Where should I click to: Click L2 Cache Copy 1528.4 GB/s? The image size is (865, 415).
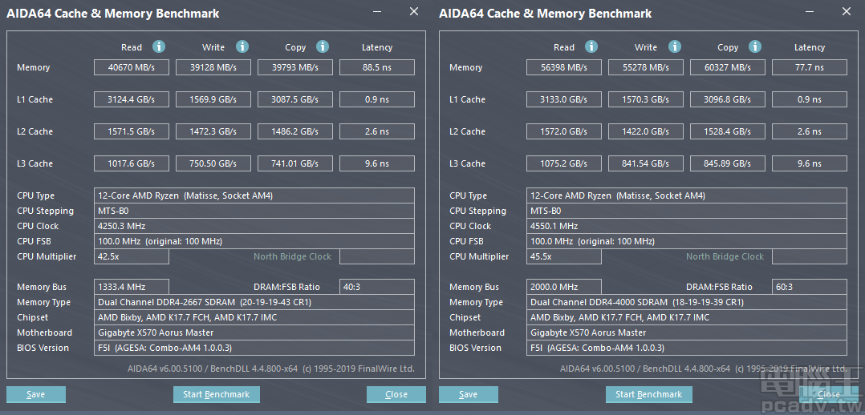pyautogui.click(x=728, y=131)
